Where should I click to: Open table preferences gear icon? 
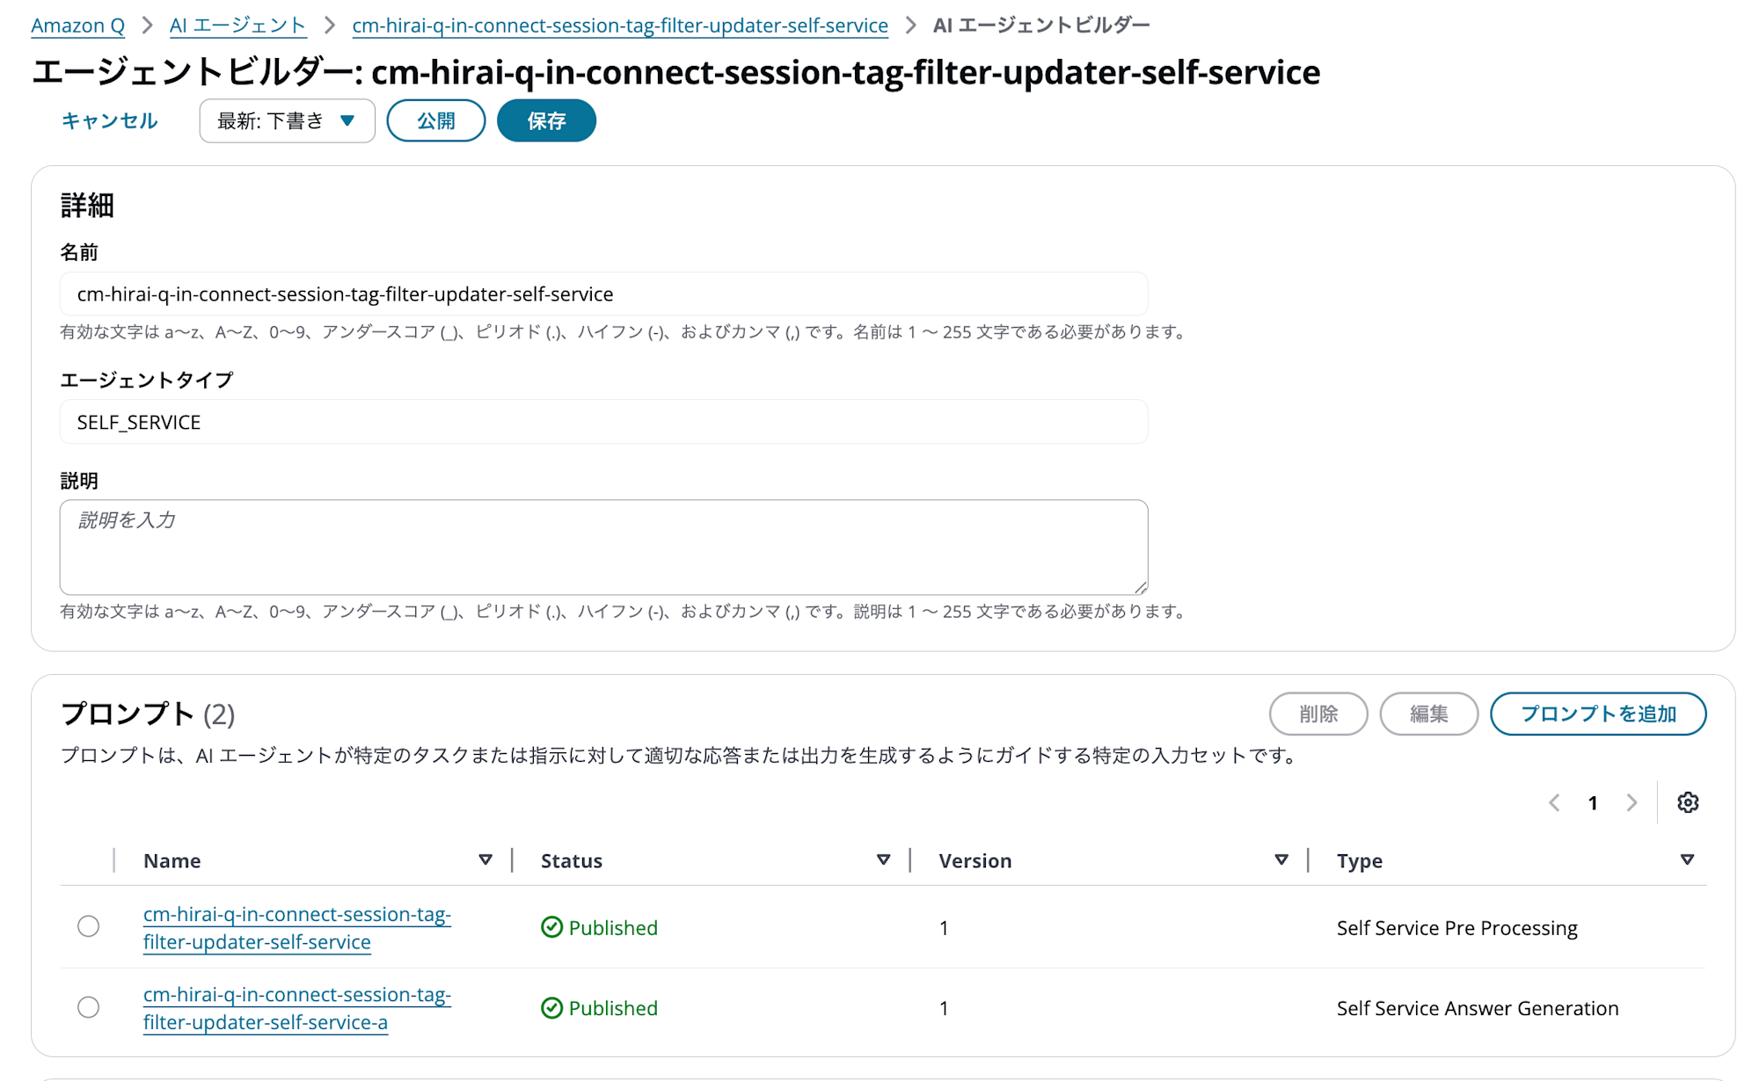point(1687,802)
